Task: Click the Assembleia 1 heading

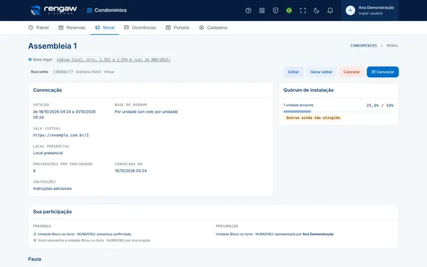Action: [x=53, y=46]
